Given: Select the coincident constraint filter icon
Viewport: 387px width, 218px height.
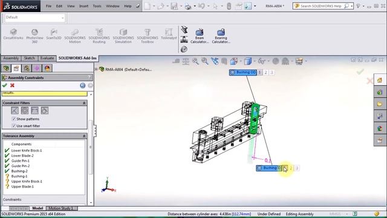Looking at the screenshot, I should pyautogui.click(x=15, y=111).
